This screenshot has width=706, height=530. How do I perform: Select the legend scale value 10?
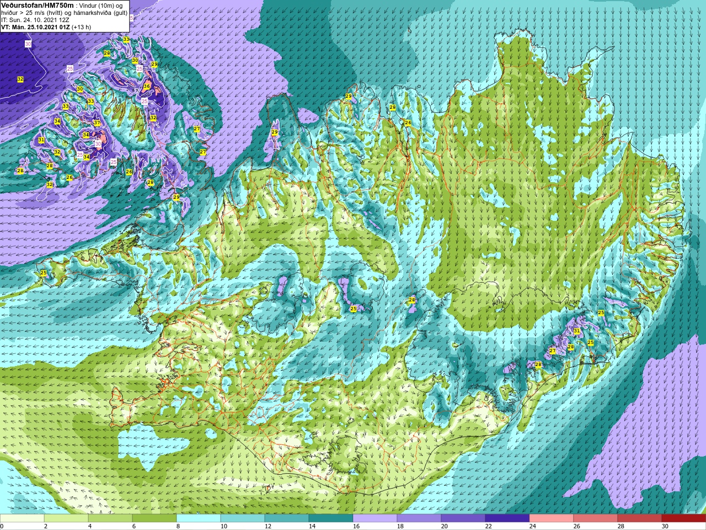pos(224,526)
